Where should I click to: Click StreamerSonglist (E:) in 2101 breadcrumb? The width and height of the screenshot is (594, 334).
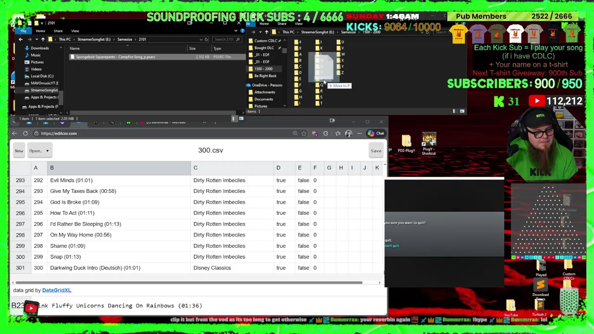(94, 39)
